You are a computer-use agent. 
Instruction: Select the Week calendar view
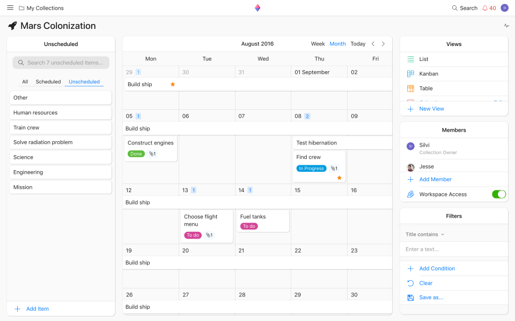click(318, 44)
